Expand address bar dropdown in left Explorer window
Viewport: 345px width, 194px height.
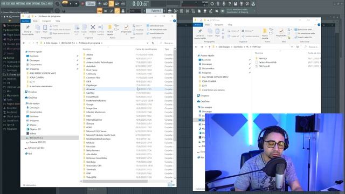click(x=147, y=43)
